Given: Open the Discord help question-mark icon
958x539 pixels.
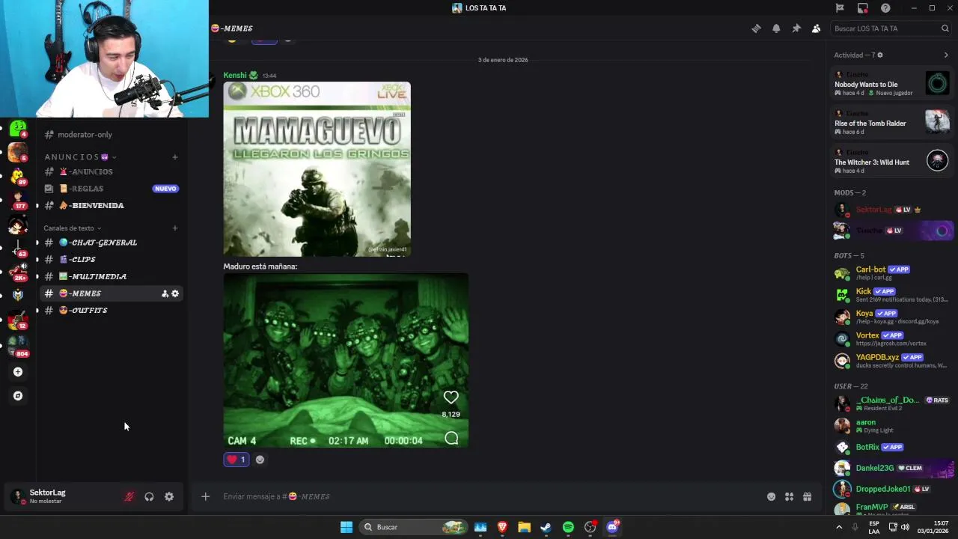Looking at the screenshot, I should (x=885, y=8).
